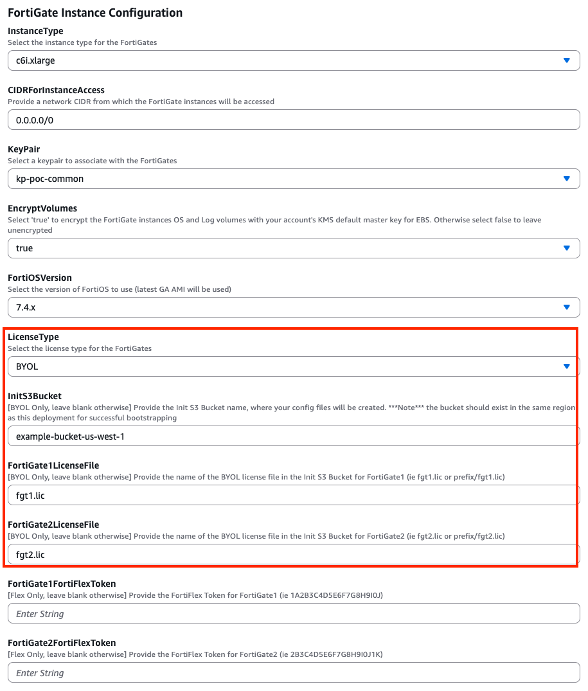The width and height of the screenshot is (588, 691).
Task: Click the 'InitS3Bucket' field label
Action: [35, 396]
